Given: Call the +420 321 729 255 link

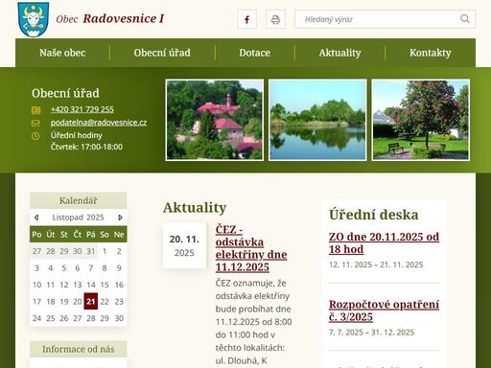Looking at the screenshot, I should [82, 109].
